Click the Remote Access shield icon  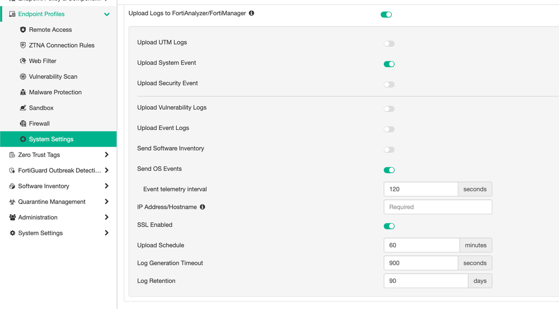pos(23,30)
